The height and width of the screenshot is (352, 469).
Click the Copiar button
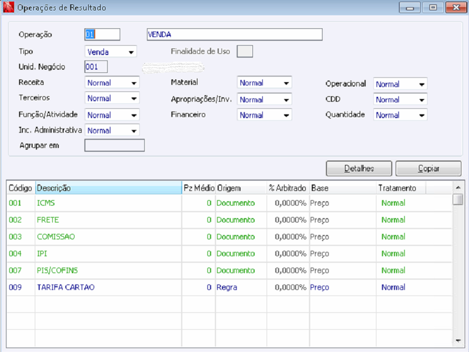(428, 168)
